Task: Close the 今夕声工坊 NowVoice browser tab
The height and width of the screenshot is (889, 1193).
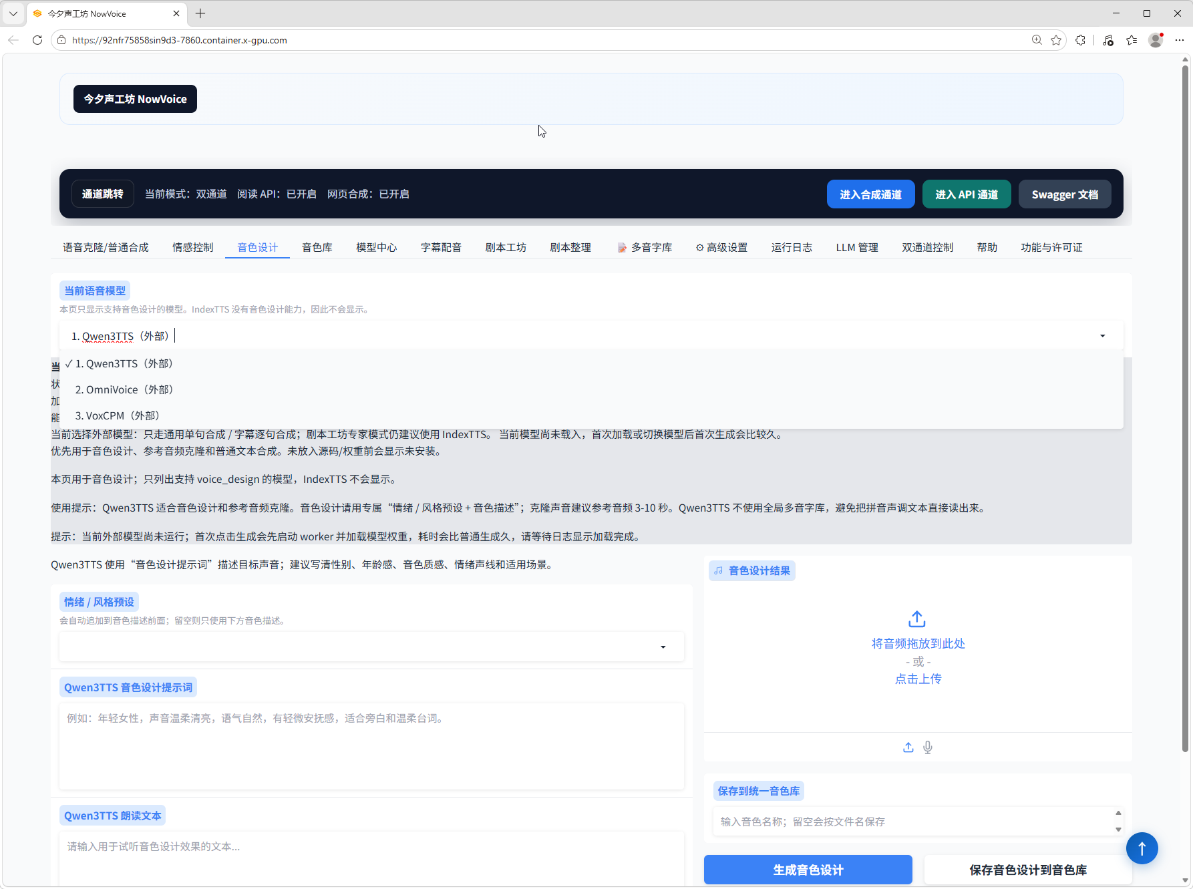Action: pos(176,13)
